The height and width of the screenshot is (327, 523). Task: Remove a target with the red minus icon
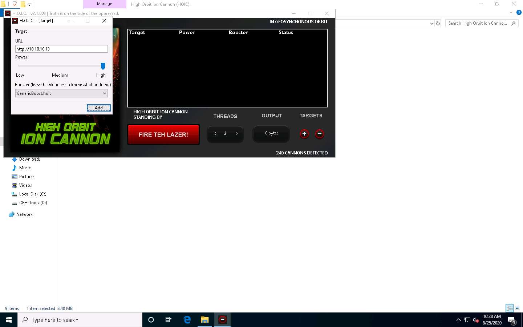(x=320, y=134)
